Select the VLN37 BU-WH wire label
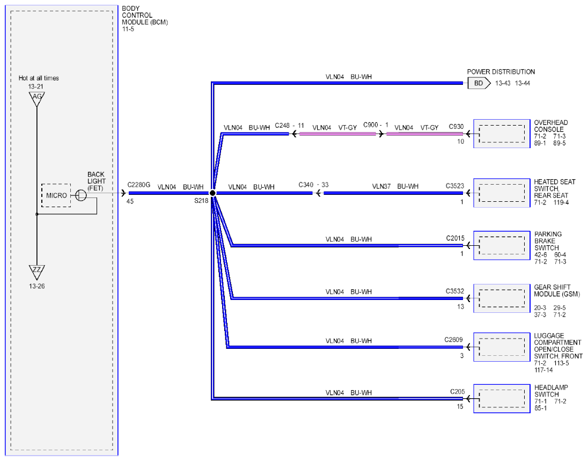588x461 pixels. pos(395,186)
